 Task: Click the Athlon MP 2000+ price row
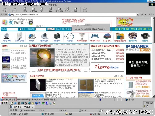108,56
